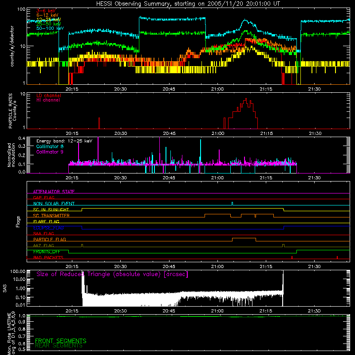
Task: Click the NON_SOLAR_EVENT pulse near 21:05
Action: (x=232, y=204)
